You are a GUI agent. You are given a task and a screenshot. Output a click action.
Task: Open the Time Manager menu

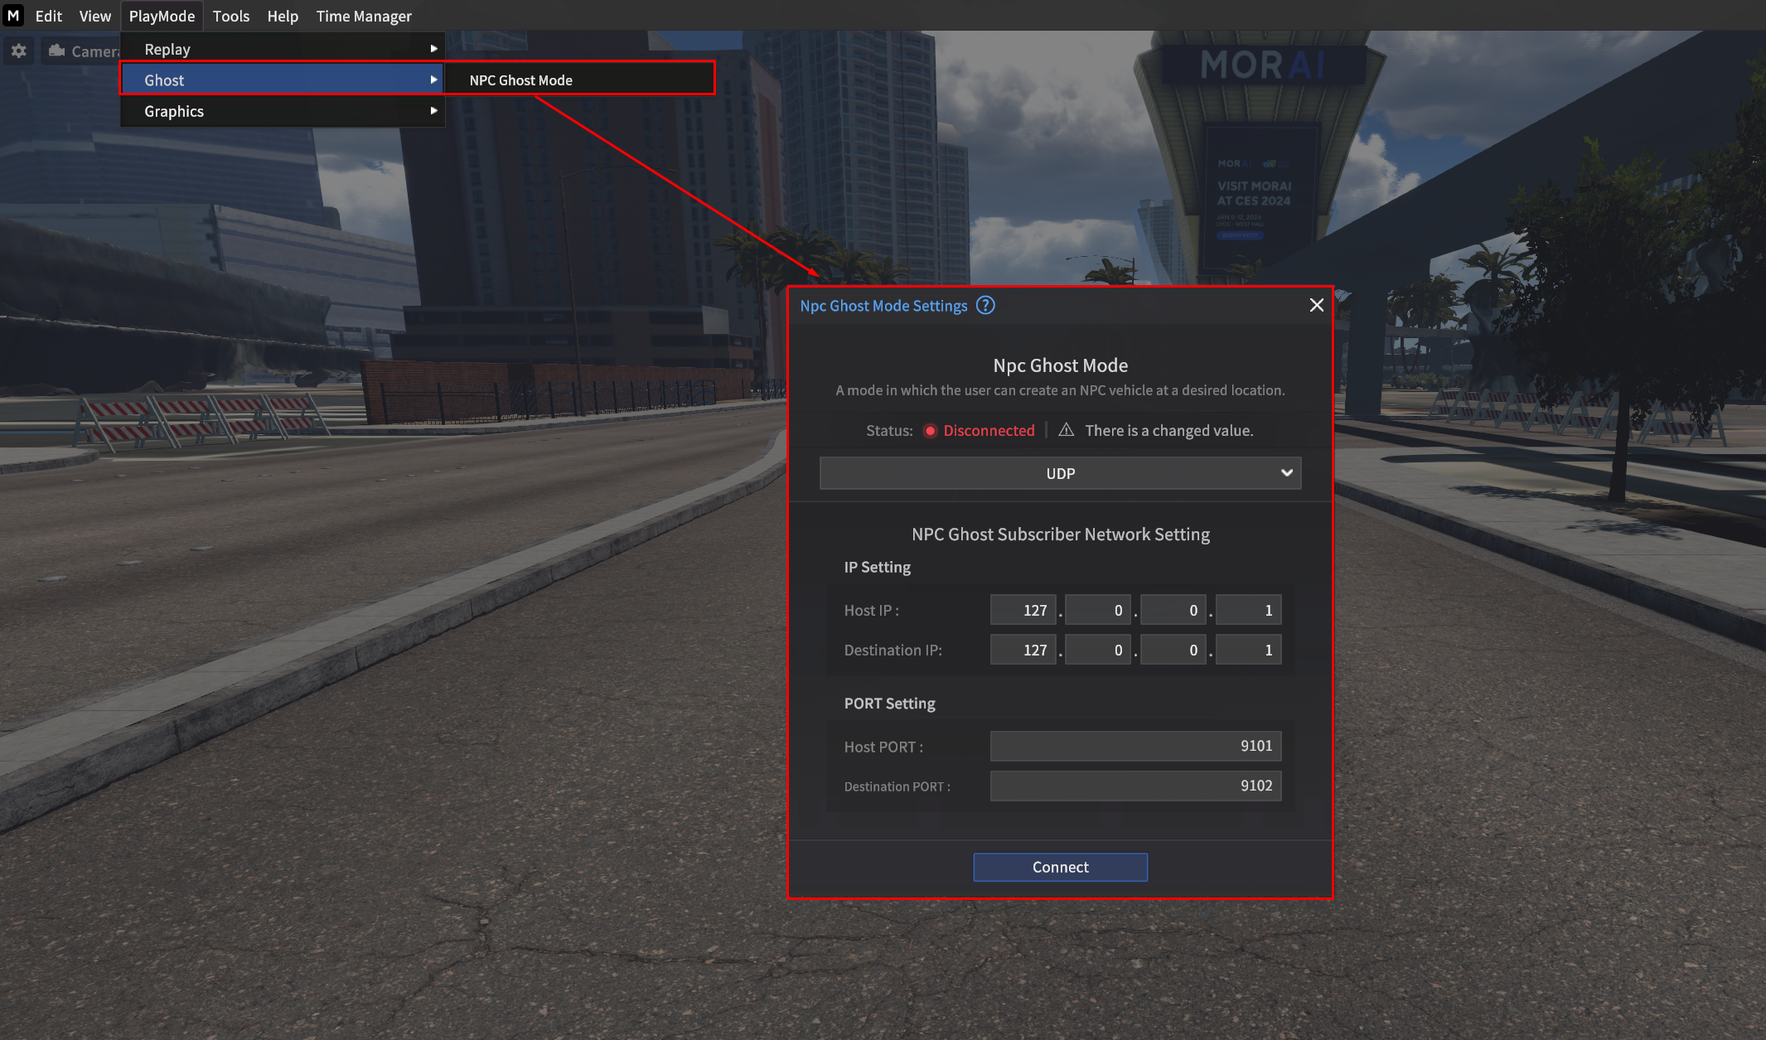coord(364,16)
